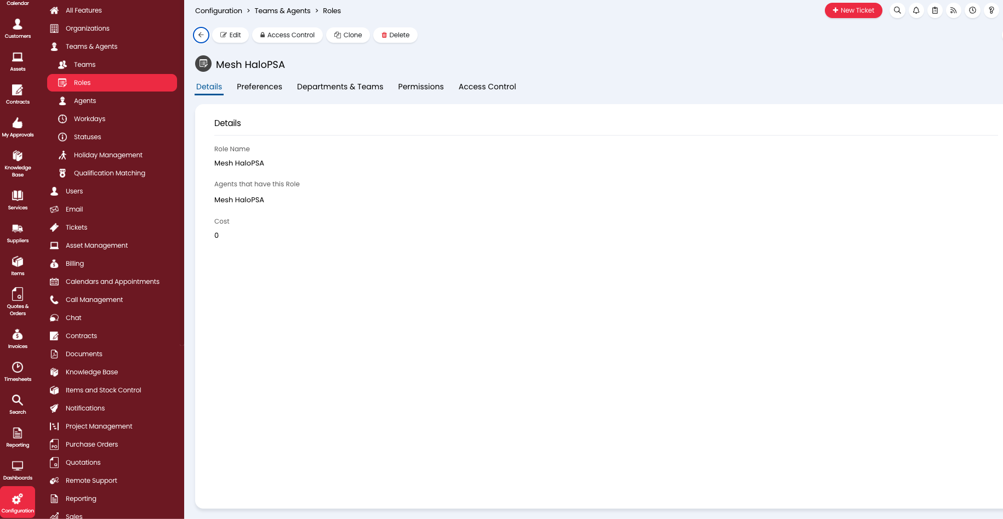
Task: Open Customers in the left rail
Action: [18, 28]
